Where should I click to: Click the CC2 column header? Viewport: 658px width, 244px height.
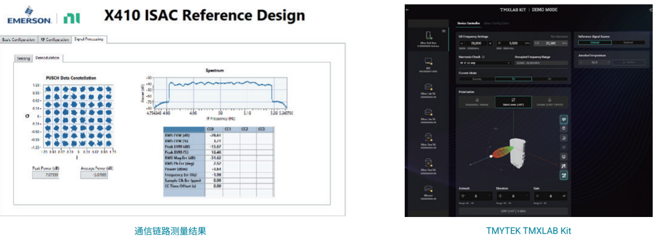click(248, 129)
